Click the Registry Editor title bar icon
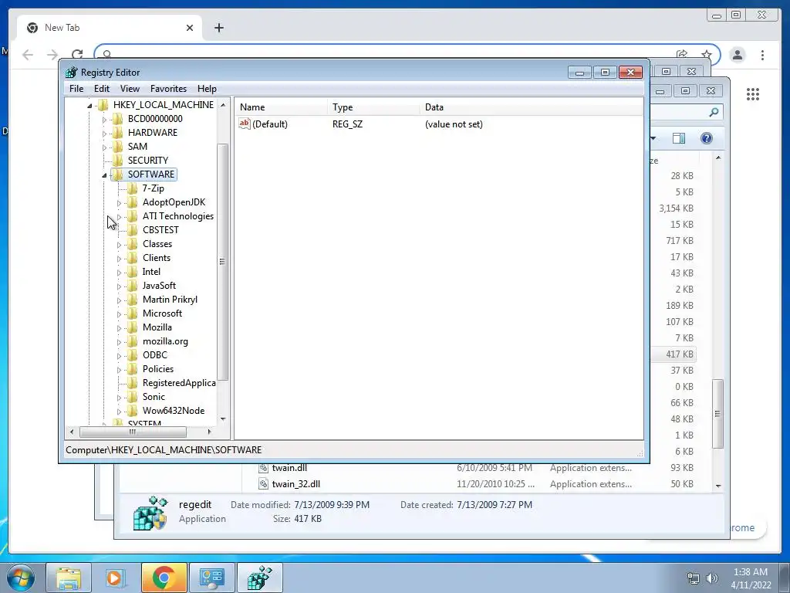 (x=72, y=72)
